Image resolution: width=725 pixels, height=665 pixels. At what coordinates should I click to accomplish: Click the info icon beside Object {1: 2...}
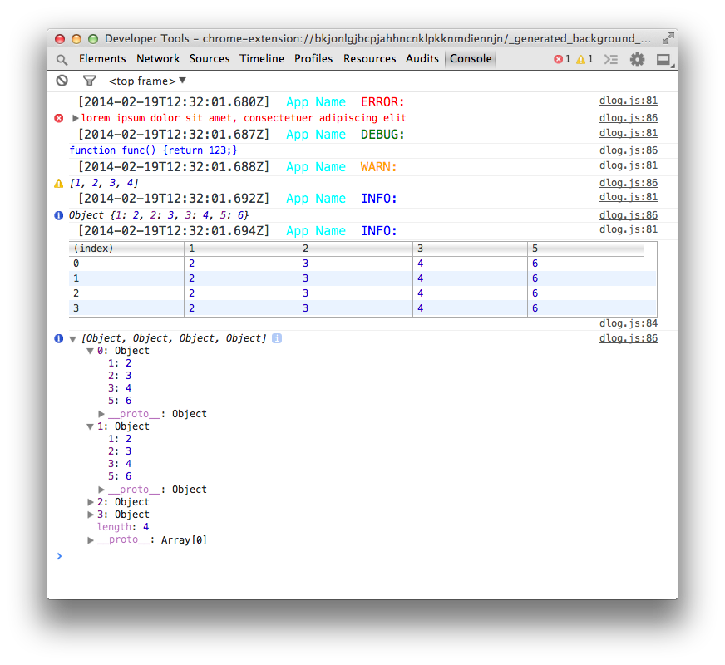pos(59,215)
